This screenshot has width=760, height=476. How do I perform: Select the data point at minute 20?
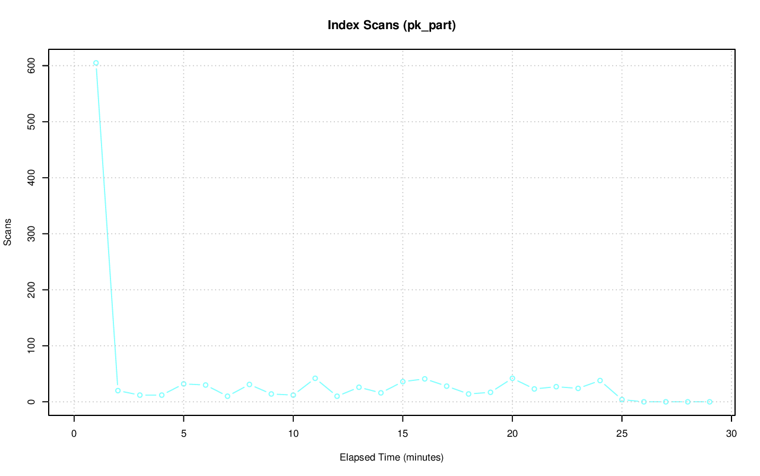click(x=512, y=378)
